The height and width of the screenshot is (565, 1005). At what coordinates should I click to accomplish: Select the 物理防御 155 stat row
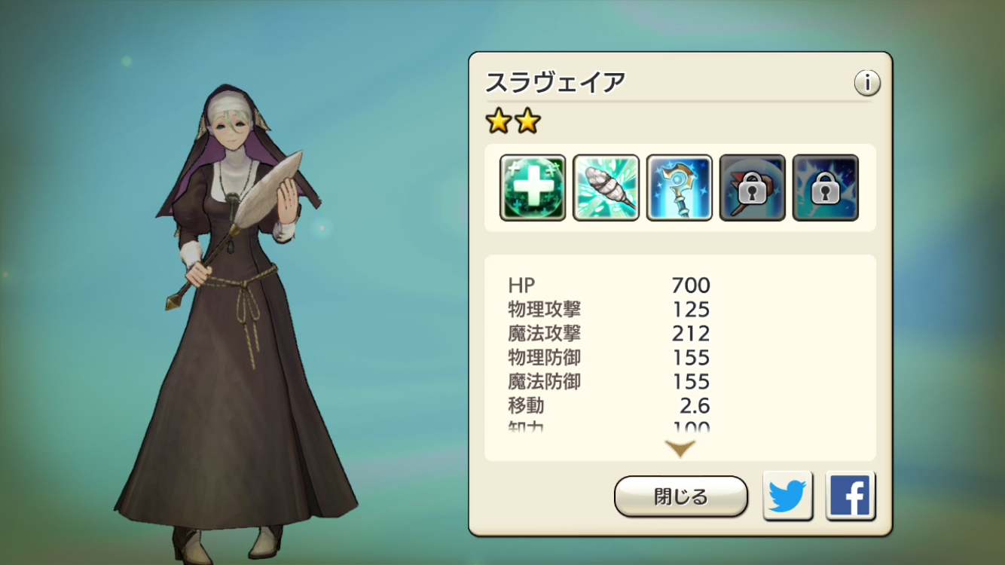point(609,358)
